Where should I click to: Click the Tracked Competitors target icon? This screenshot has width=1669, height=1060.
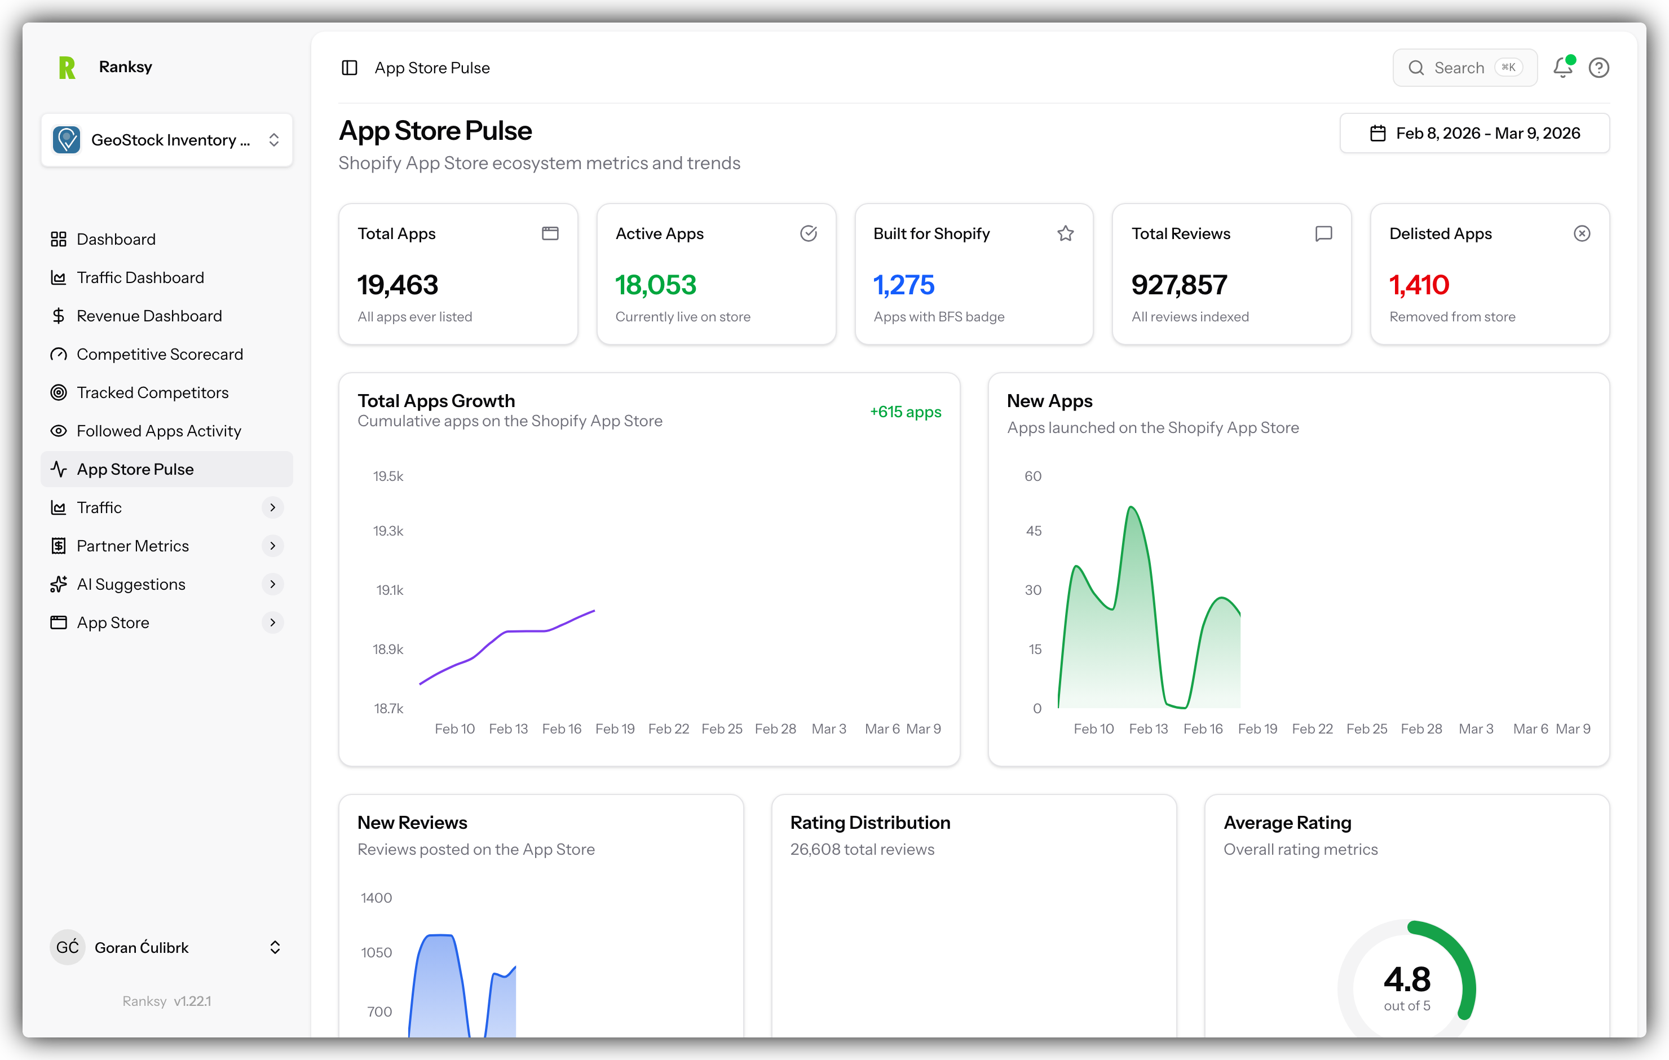coord(59,392)
